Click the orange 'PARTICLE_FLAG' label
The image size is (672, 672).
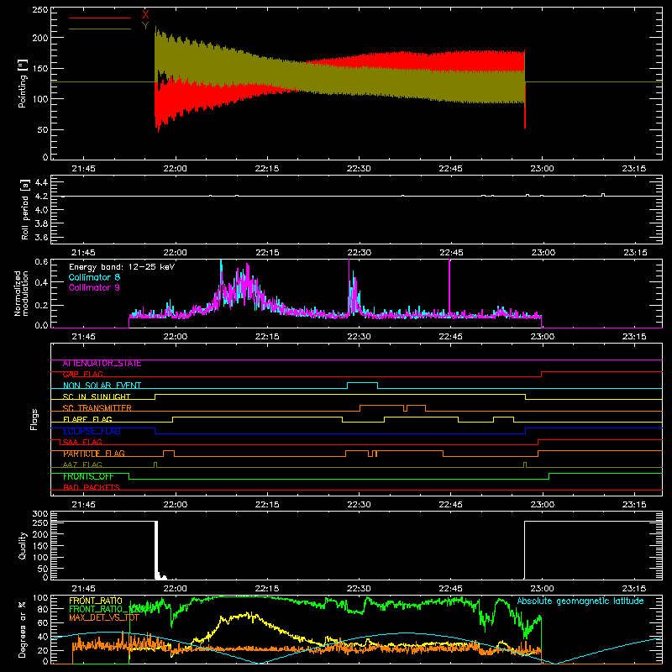coord(94,454)
